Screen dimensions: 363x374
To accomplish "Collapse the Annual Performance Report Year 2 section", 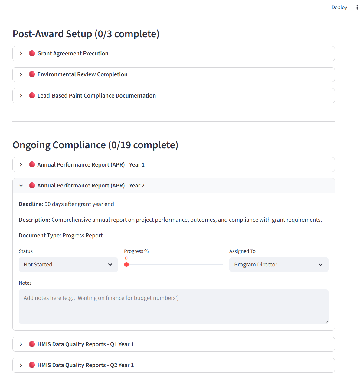I will click(x=21, y=185).
